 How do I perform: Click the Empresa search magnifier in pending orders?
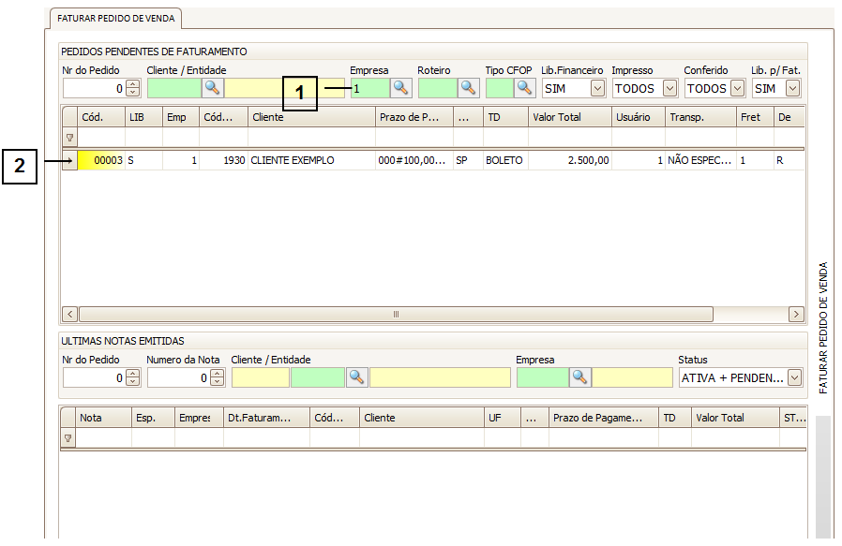pyautogui.click(x=401, y=88)
